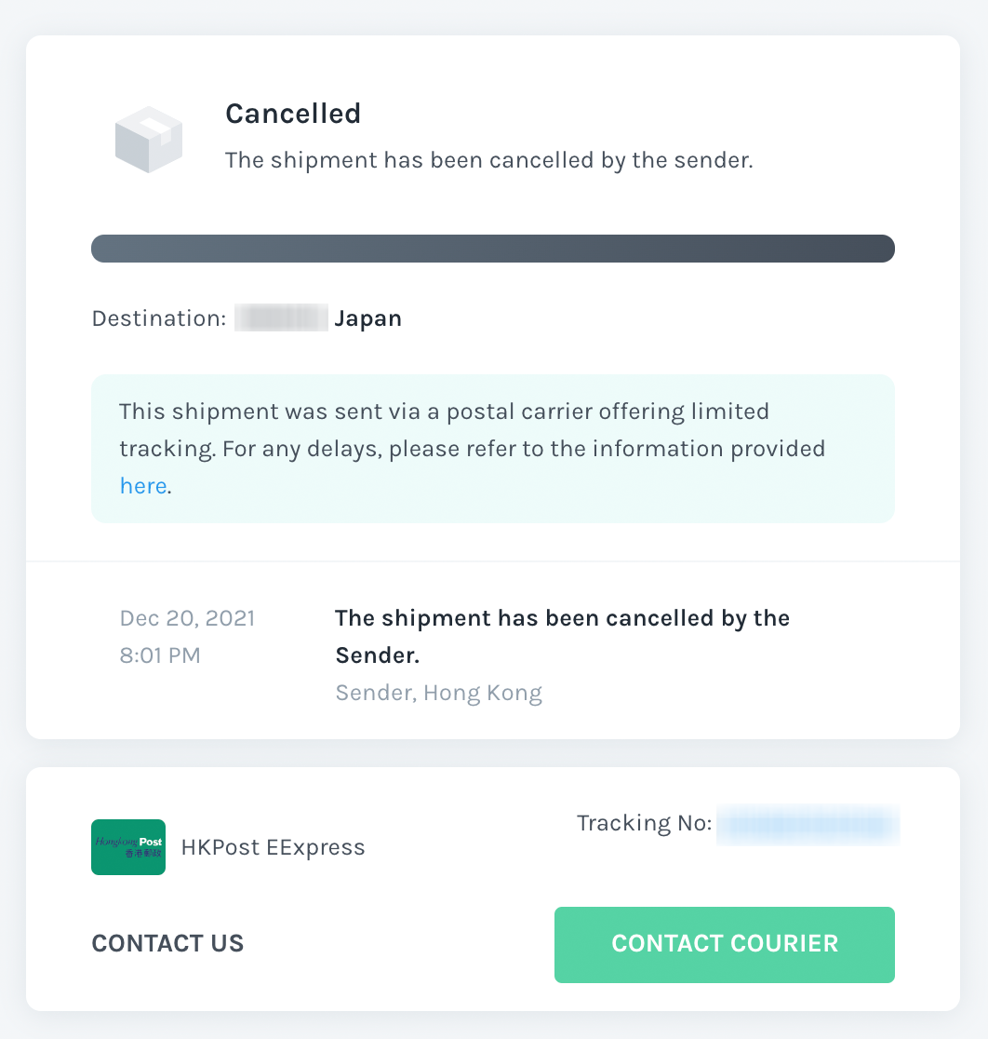Open the CONTACT US link
988x1039 pixels.
[x=167, y=943]
